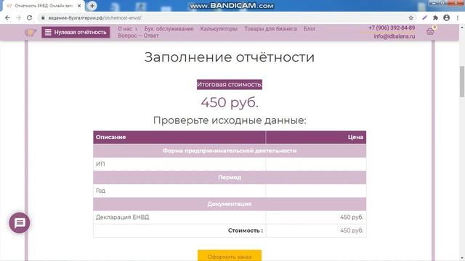Image resolution: width=465 pixels, height=261 pixels.
Task: Go back with the browser back arrow
Action: pyautogui.click(x=7, y=17)
